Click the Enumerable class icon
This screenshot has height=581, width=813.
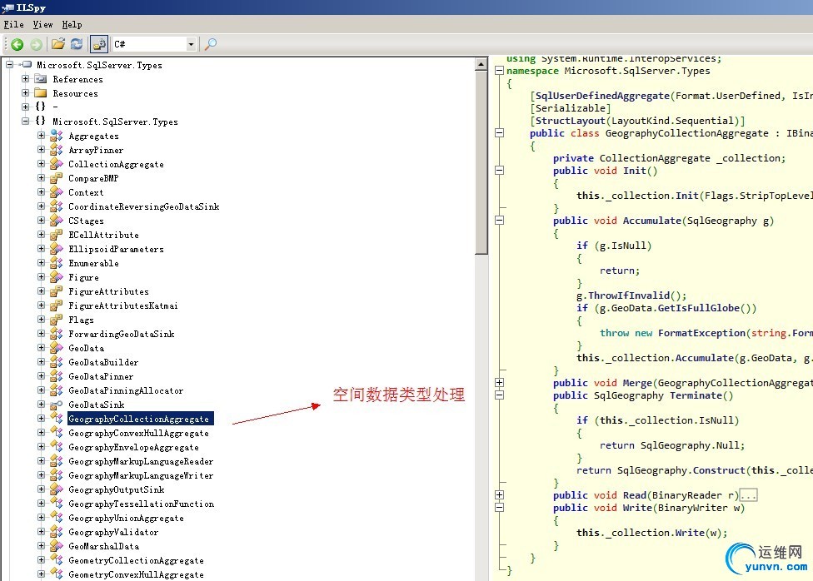pos(57,263)
